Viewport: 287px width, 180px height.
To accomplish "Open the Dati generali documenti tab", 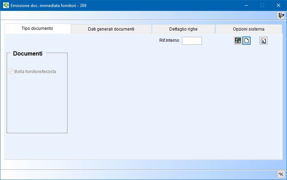I will 111,29.
